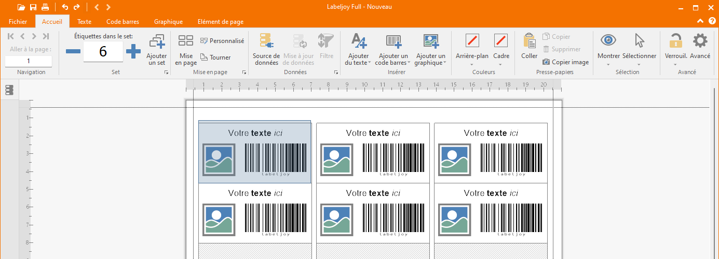Go to last page in Navigation
719x259 pixels.
[46, 36]
